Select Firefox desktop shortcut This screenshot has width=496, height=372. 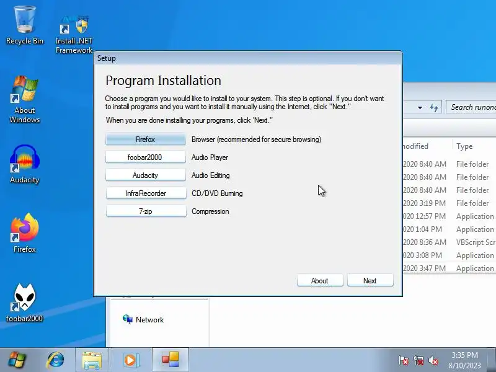25,233
